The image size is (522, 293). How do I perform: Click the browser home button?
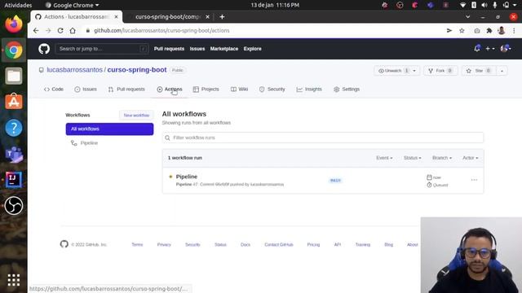[x=73, y=31]
